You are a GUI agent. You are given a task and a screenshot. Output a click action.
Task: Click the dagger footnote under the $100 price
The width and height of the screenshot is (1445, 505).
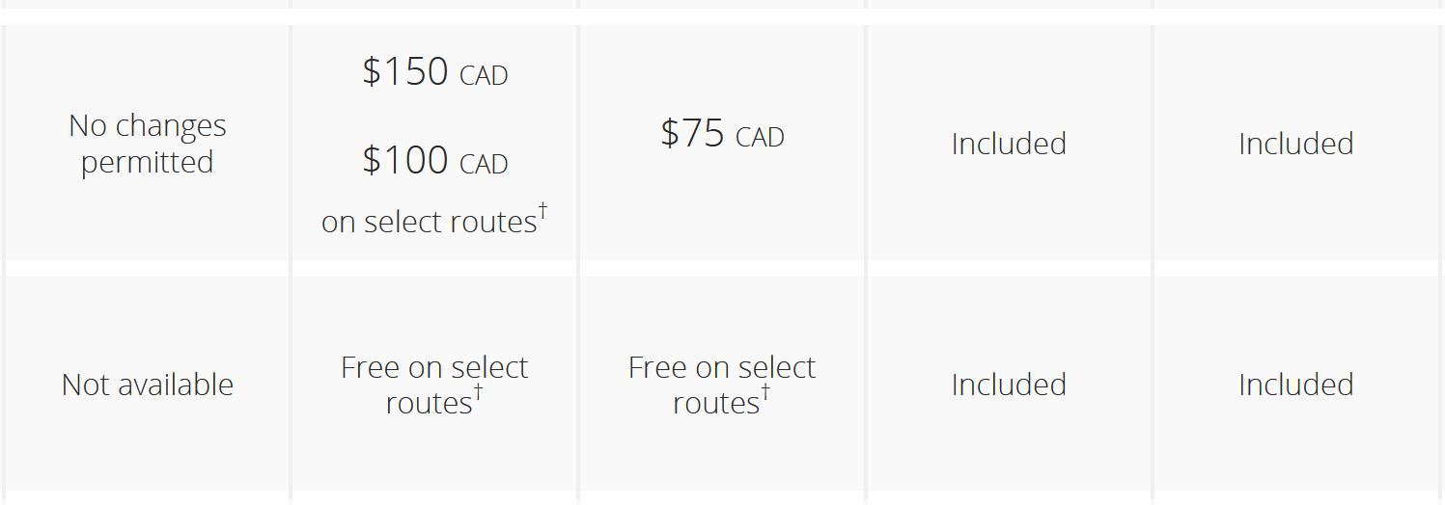(543, 210)
